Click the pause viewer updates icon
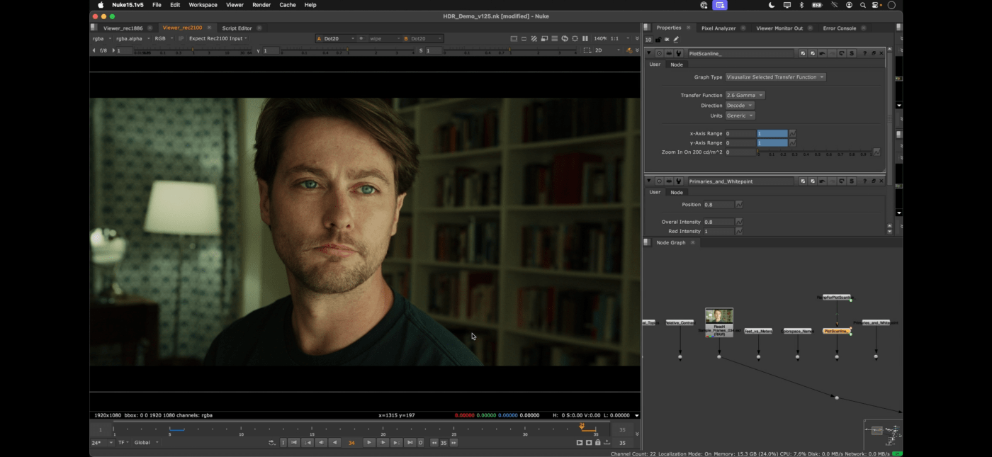The height and width of the screenshot is (457, 992). point(585,38)
